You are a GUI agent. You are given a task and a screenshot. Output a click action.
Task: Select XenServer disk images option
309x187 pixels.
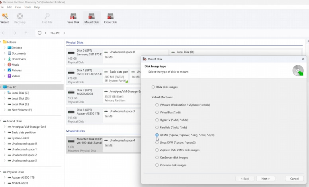[157, 158]
